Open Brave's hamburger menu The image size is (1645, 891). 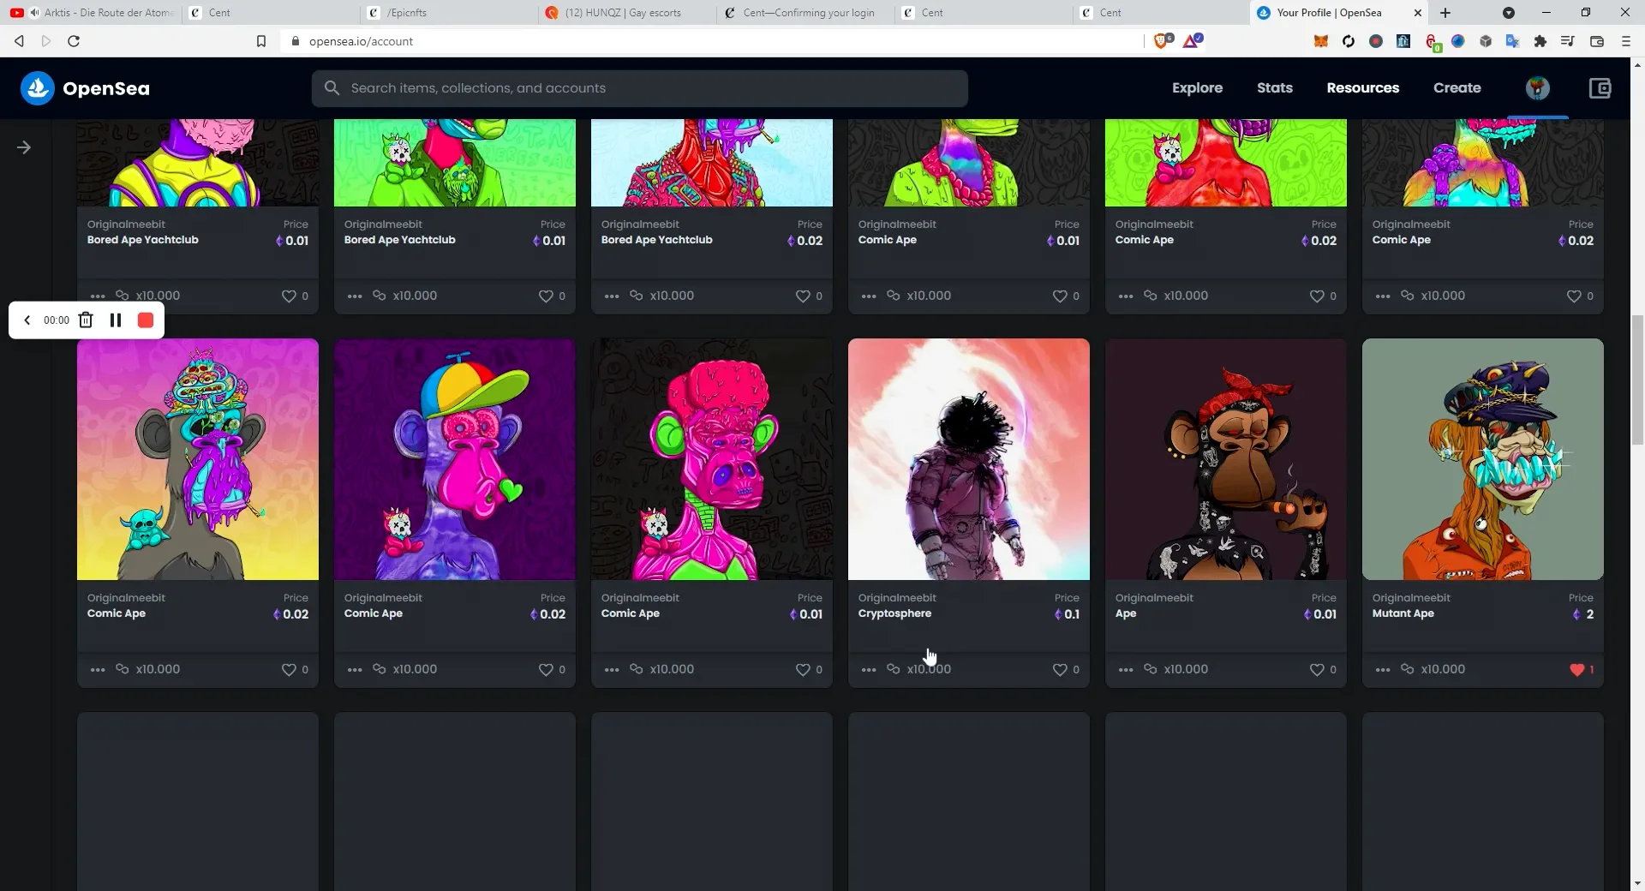(x=1624, y=40)
